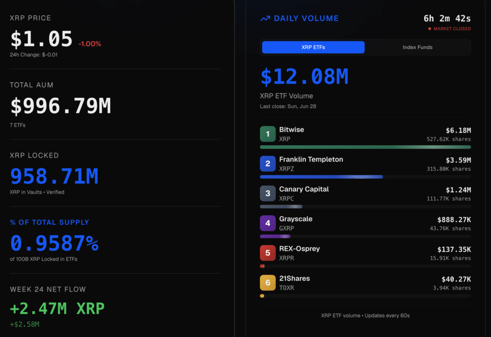The width and height of the screenshot is (491, 337).
Task: Open the Grayscale fund name
Action: [295, 219]
